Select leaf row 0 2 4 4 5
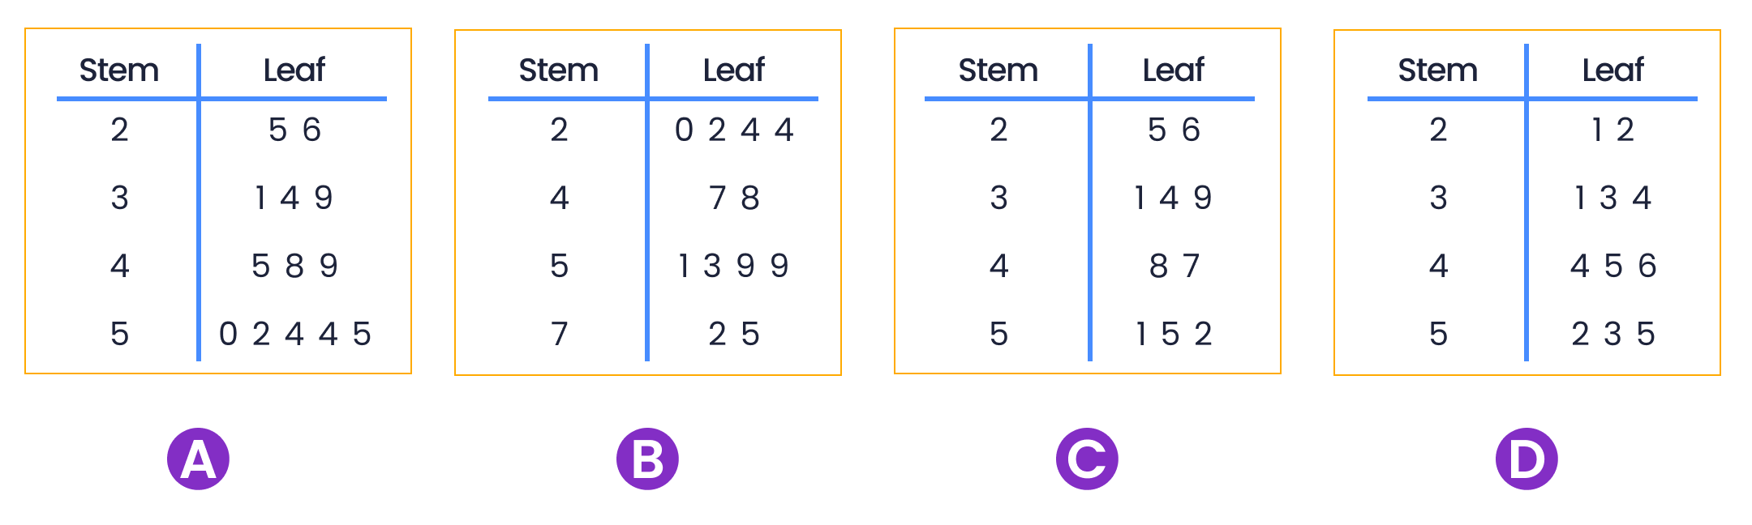1752x525 pixels. (294, 334)
